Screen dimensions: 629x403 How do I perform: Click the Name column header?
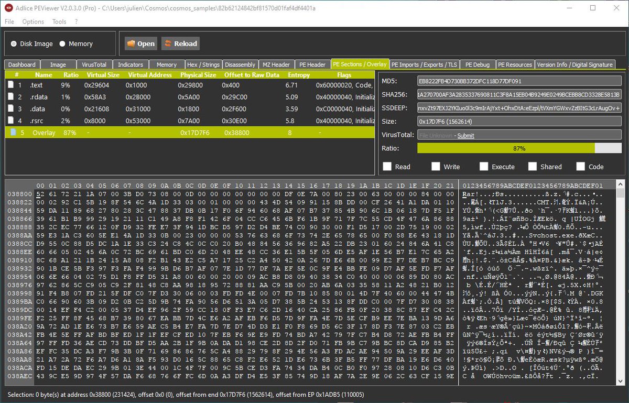pos(44,75)
